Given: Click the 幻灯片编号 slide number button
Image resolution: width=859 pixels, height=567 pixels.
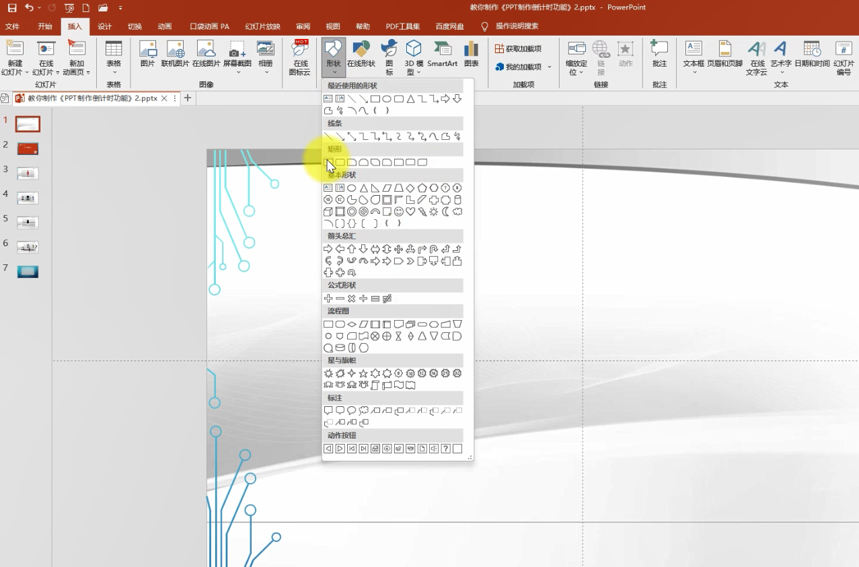Looking at the screenshot, I should click(844, 57).
